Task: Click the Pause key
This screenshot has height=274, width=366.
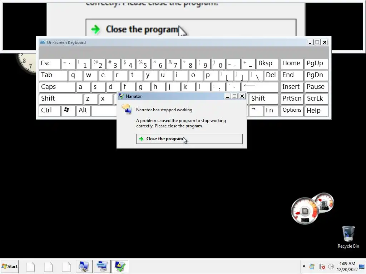Action: click(x=316, y=87)
